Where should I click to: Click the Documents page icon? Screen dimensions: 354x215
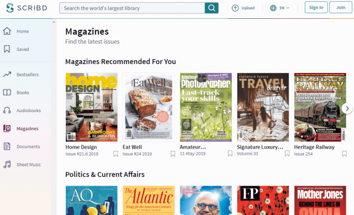[7, 146]
